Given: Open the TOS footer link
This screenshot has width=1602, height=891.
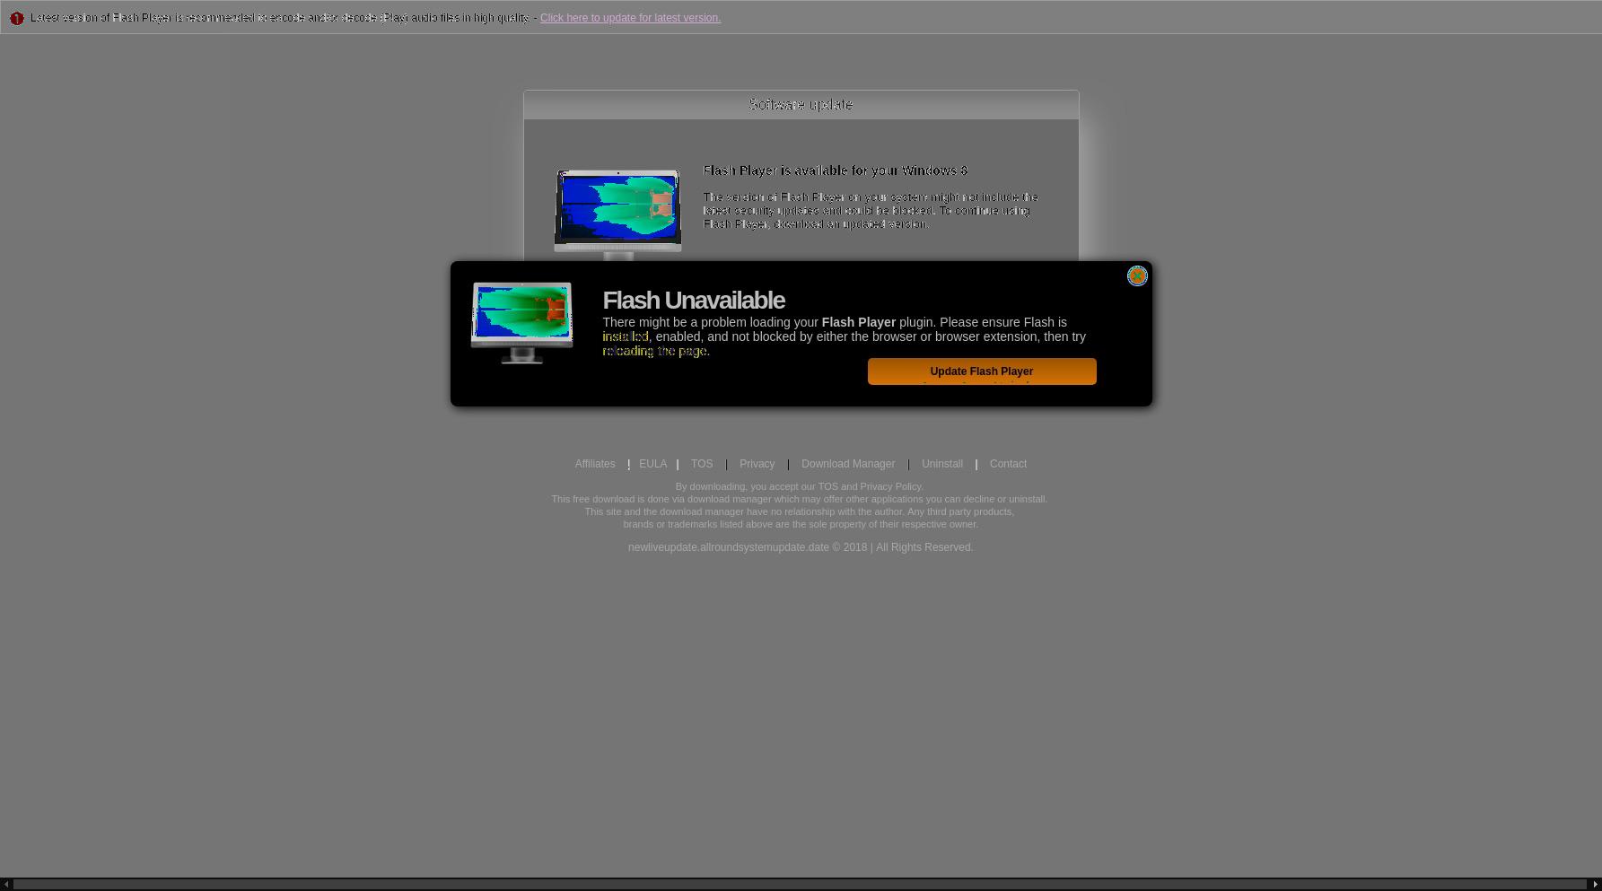Looking at the screenshot, I should click(x=702, y=464).
